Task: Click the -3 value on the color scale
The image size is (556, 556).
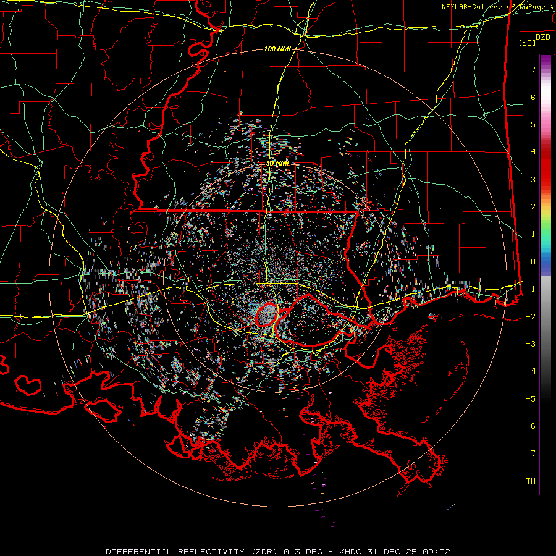Action: coord(531,344)
